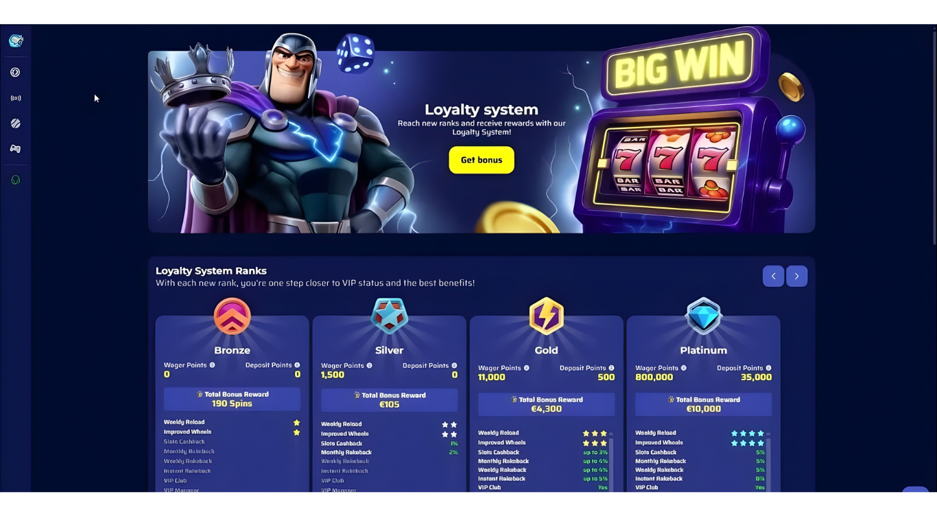Select the Gold lightning rank badge
Image resolution: width=937 pixels, height=527 pixels.
546,316
